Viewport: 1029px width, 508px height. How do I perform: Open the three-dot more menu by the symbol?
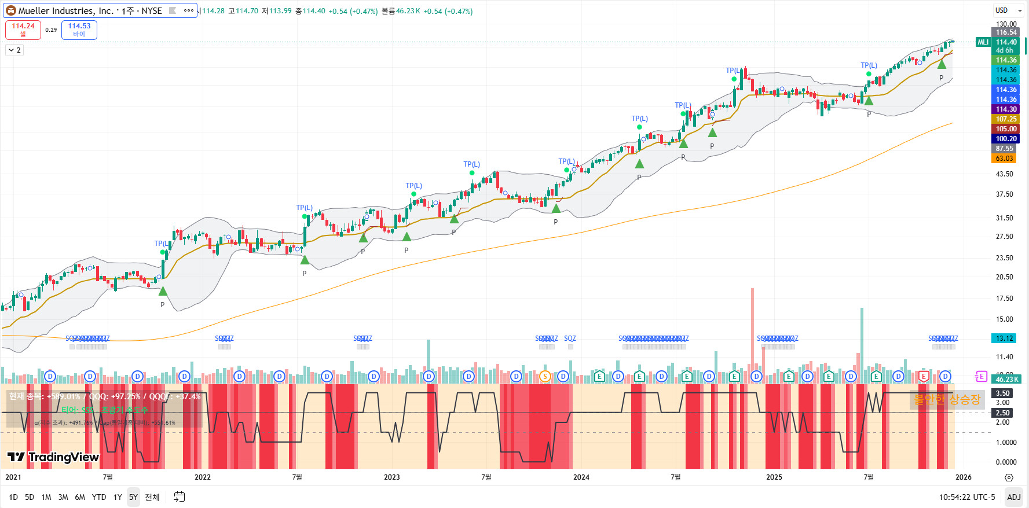coord(189,10)
